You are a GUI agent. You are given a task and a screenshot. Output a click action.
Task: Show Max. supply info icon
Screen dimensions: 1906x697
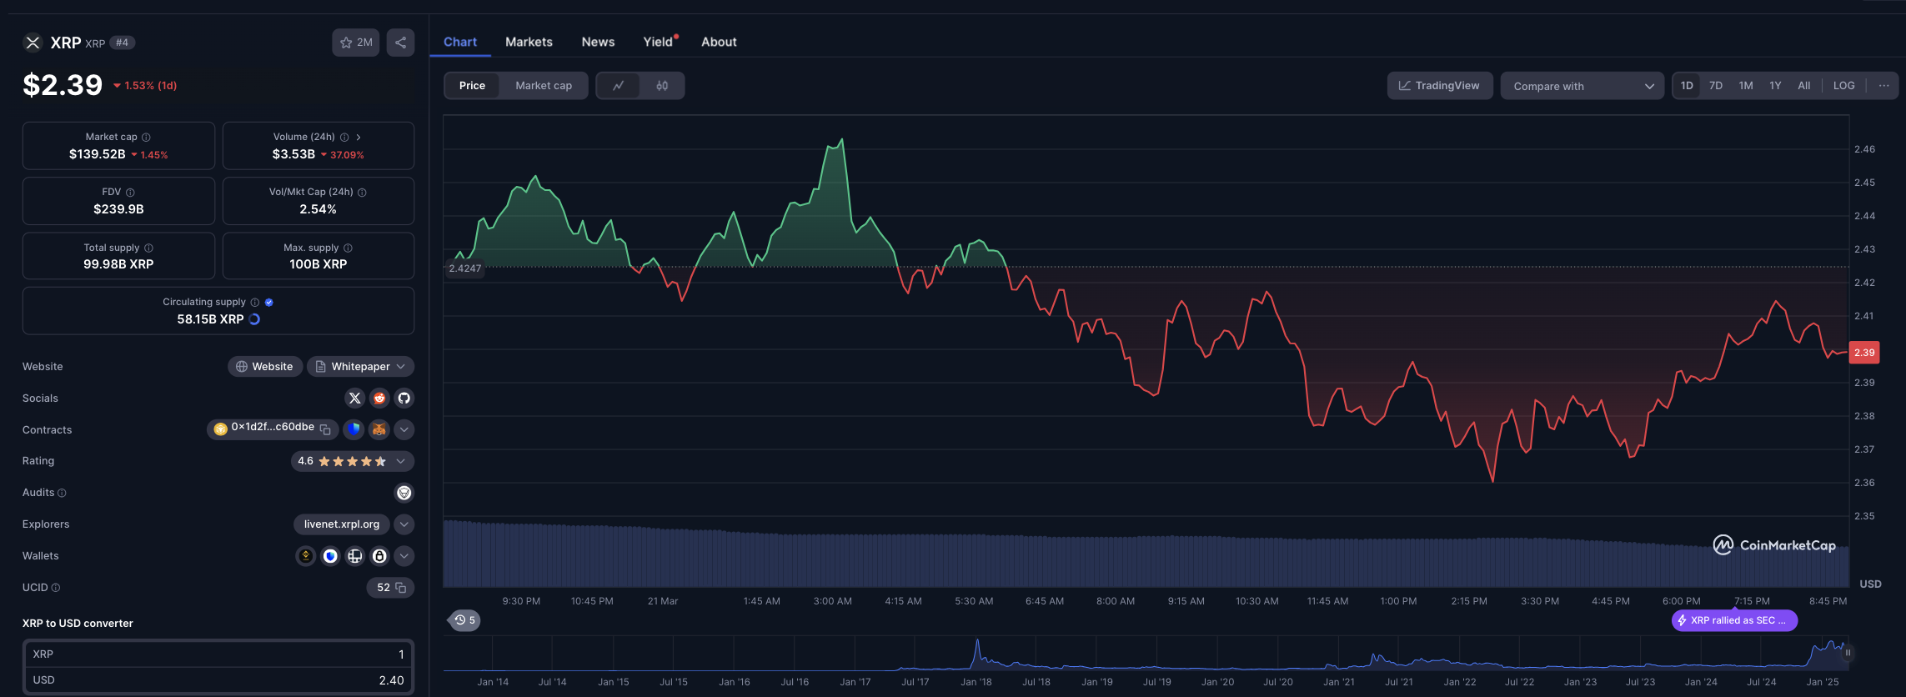tap(348, 248)
